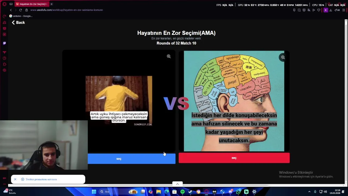
Task: Open File Explorer from taskbar
Action: click(x=159, y=192)
